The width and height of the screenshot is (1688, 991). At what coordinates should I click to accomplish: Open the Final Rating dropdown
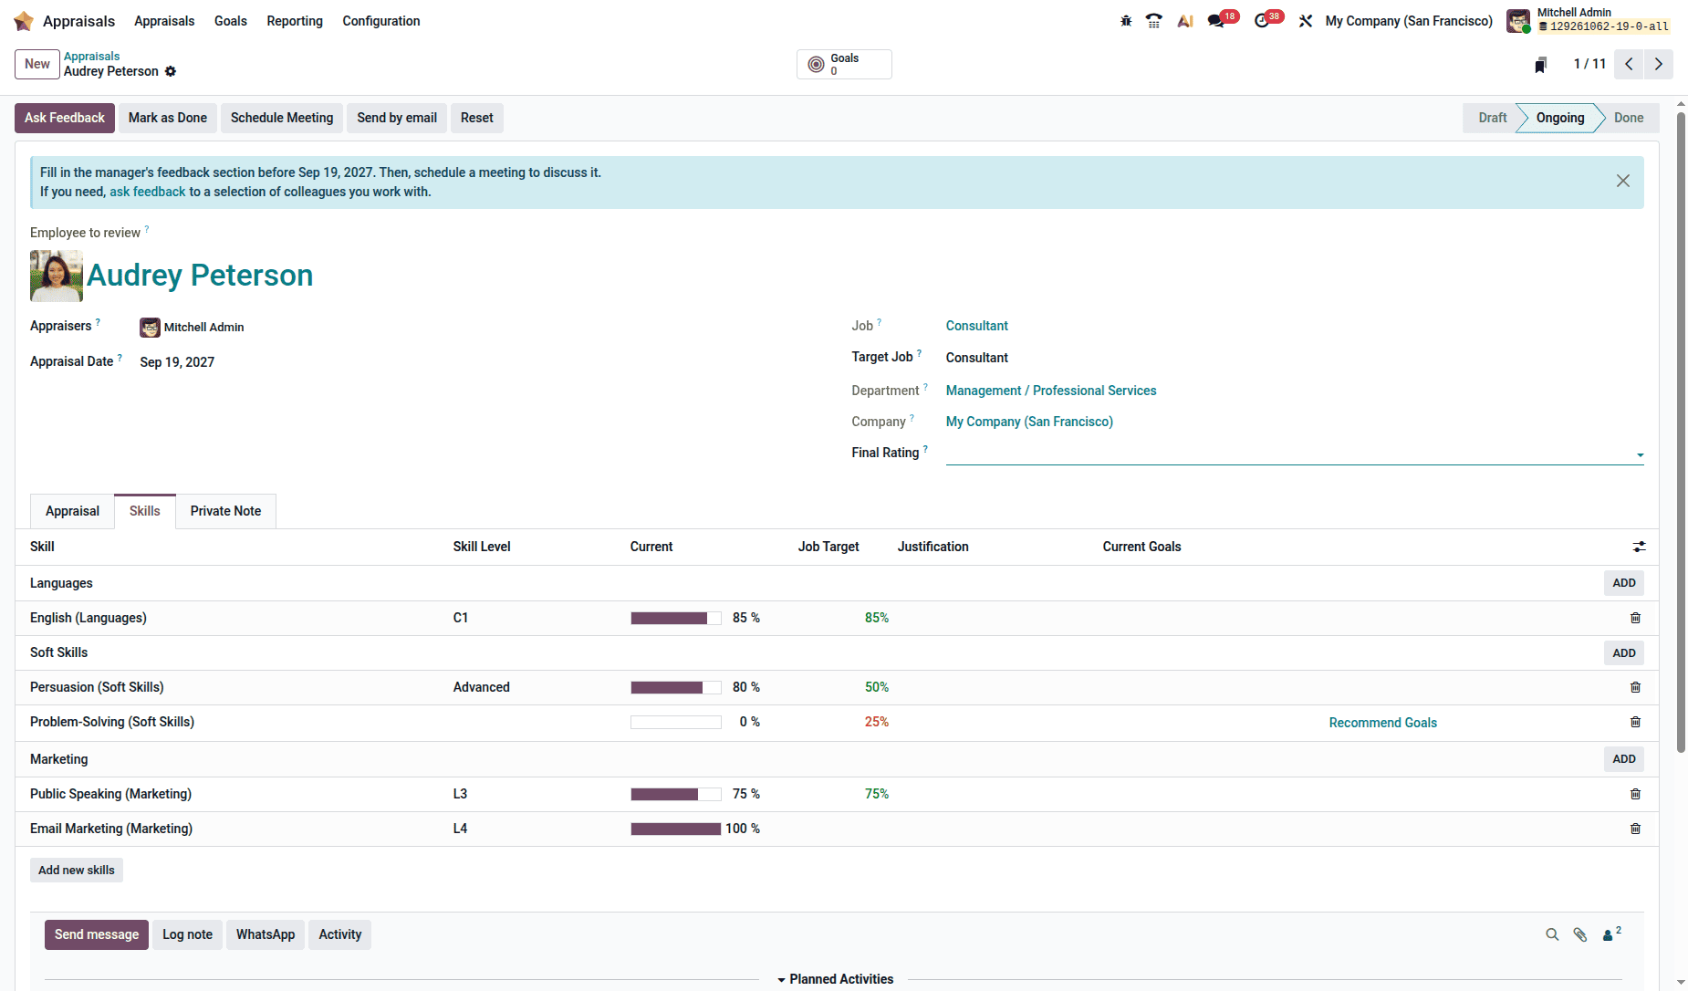click(1295, 454)
